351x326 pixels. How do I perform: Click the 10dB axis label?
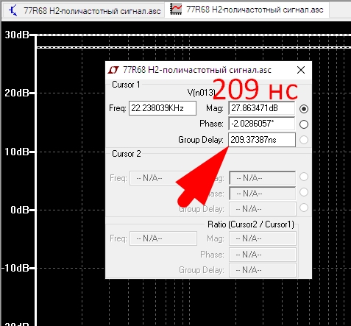tap(17, 152)
